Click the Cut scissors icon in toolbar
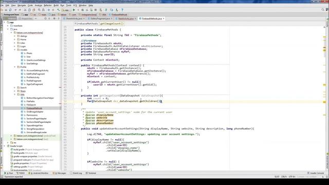329x185 pixels. click(x=25, y=10)
